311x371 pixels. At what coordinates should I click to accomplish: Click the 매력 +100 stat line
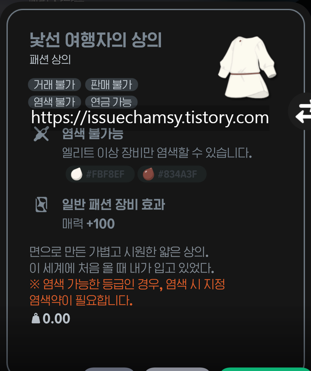(x=88, y=224)
